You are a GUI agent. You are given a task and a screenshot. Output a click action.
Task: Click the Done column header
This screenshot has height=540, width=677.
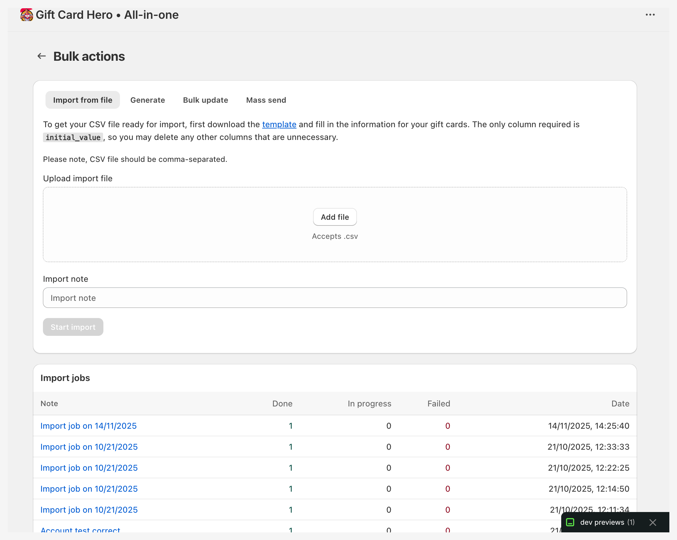[x=282, y=404]
